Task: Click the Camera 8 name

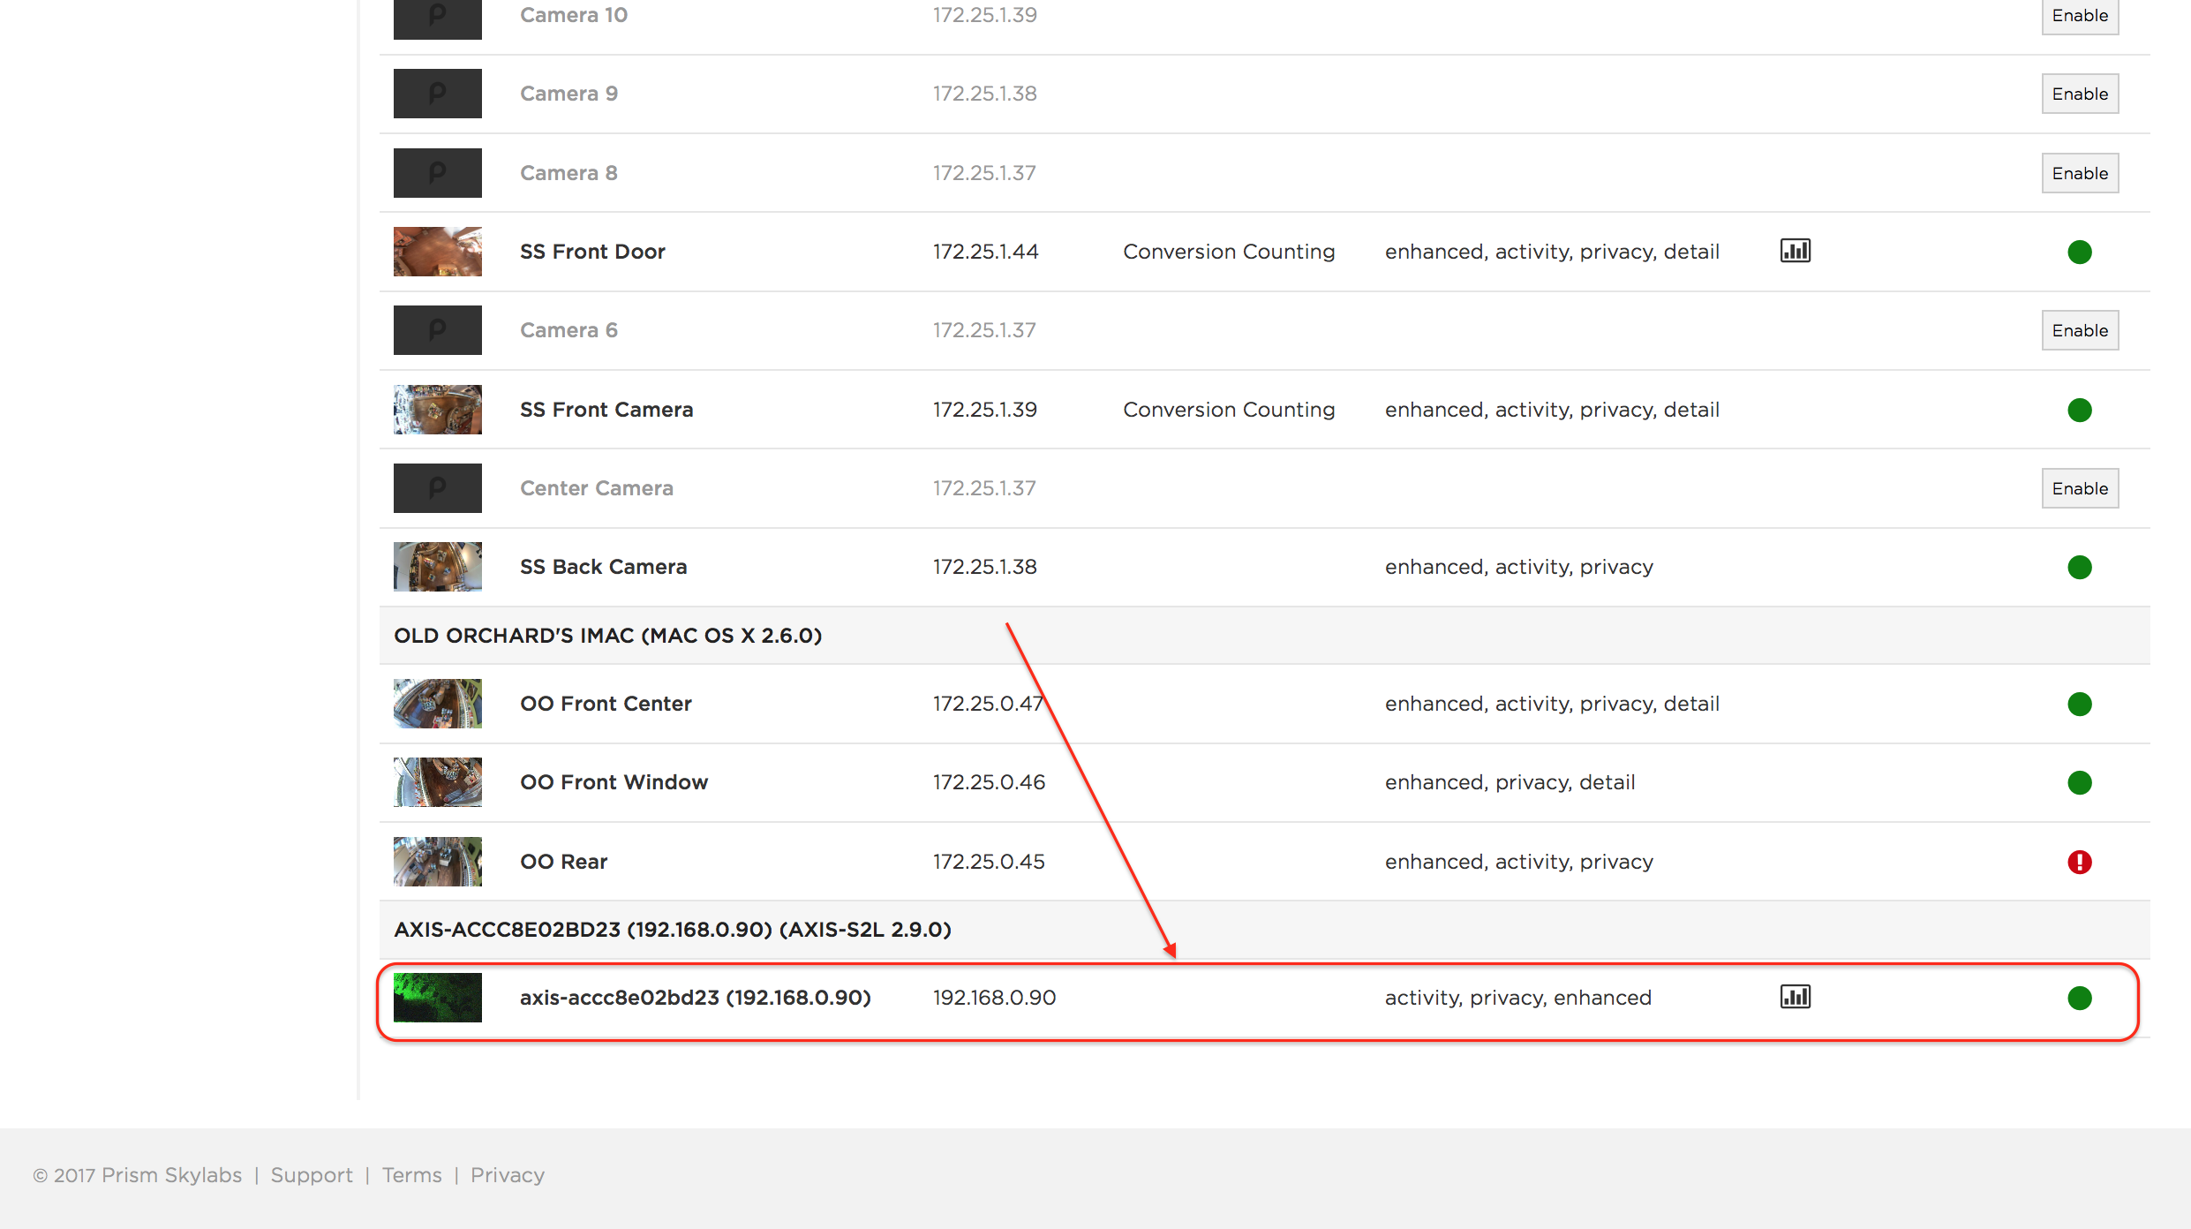Action: coord(568,173)
